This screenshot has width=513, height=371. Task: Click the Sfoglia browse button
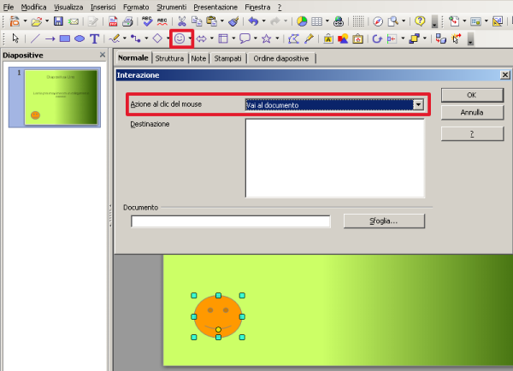pyautogui.click(x=383, y=221)
